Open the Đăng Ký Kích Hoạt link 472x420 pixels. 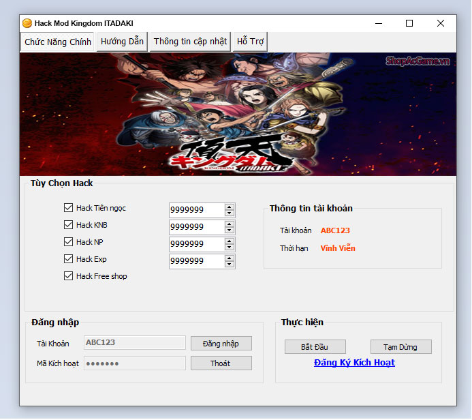tap(354, 363)
